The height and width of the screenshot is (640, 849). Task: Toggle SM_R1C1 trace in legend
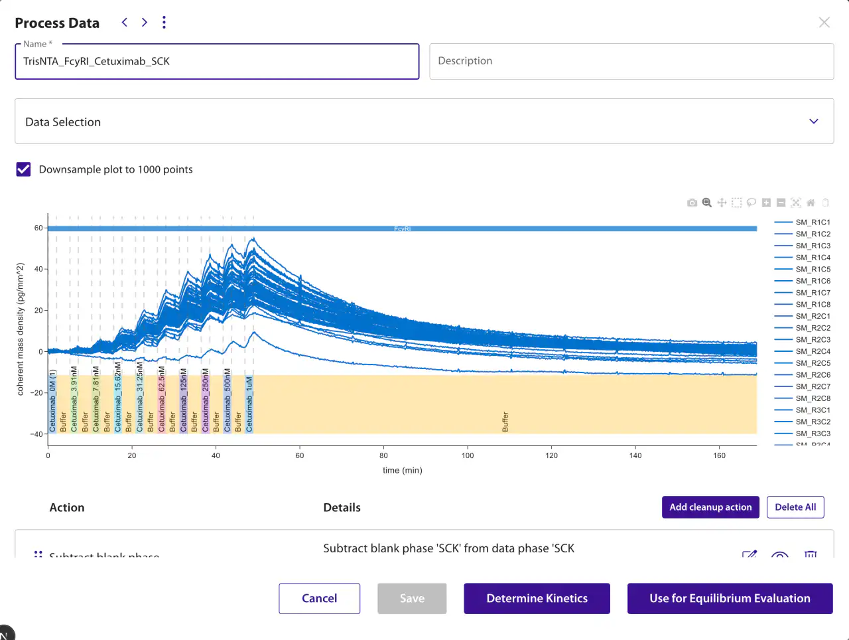click(x=803, y=222)
